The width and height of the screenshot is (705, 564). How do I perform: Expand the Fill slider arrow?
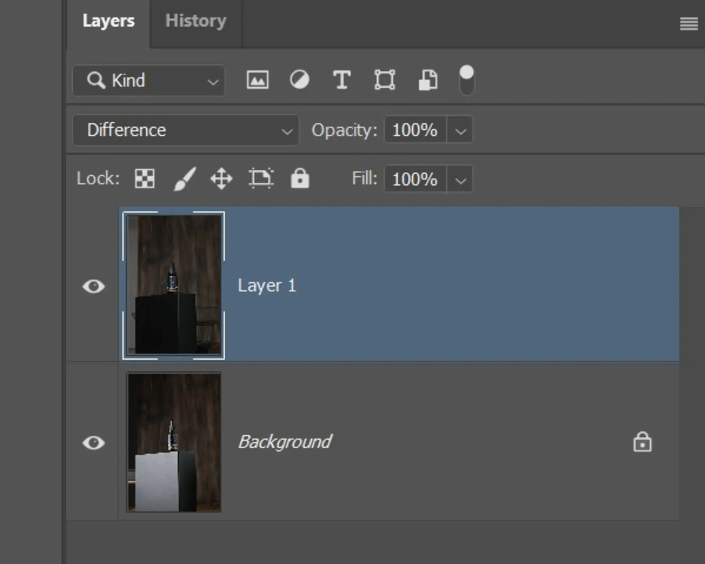pyautogui.click(x=460, y=180)
